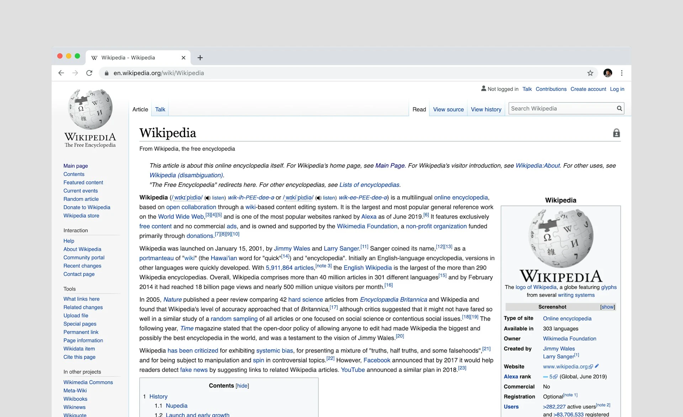
Task: Click the page lock icon top right article
Action: [x=616, y=132]
